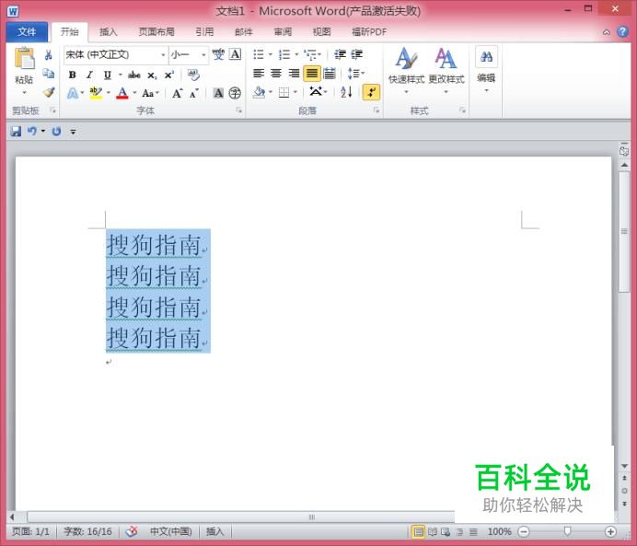Switch to the Insert tab
This screenshot has width=637, height=546.
[108, 32]
